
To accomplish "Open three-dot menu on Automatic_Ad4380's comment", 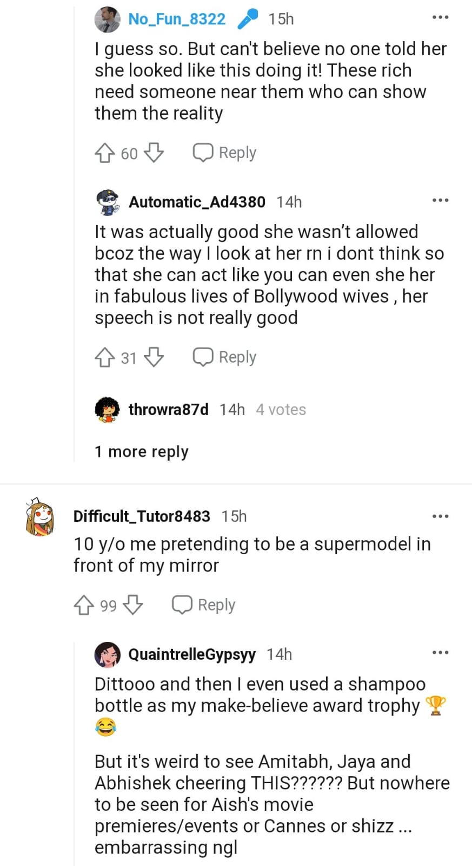I will [x=440, y=201].
